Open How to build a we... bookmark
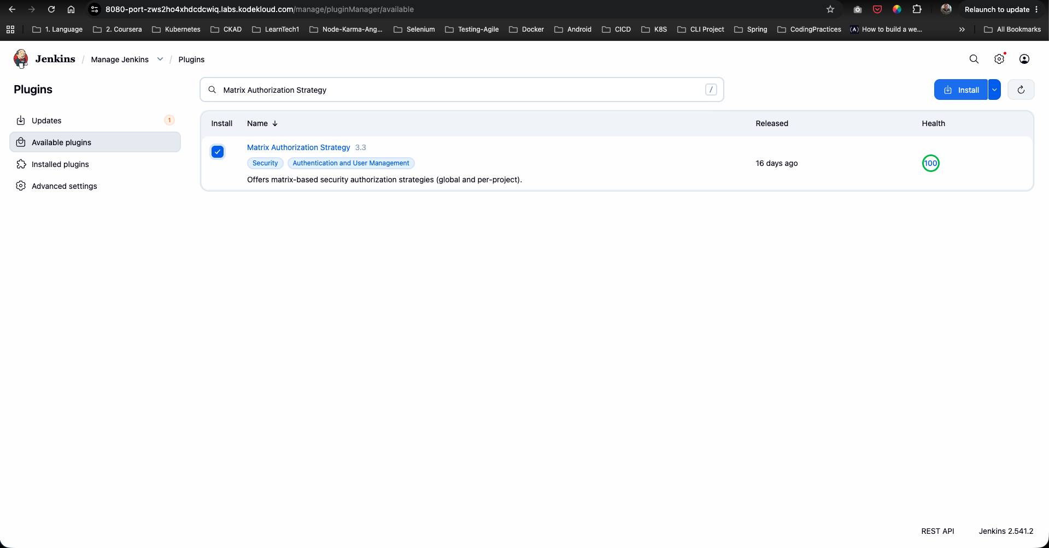This screenshot has width=1049, height=548. tap(886, 29)
